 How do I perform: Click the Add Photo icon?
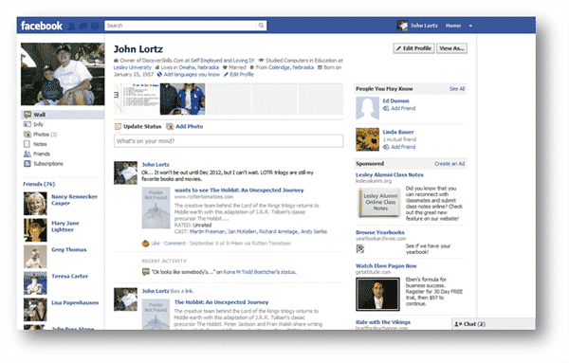coord(170,127)
